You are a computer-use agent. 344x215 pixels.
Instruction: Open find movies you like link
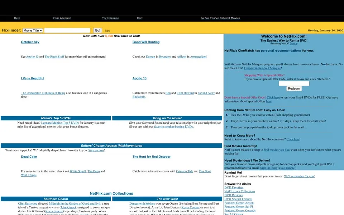point(277,150)
